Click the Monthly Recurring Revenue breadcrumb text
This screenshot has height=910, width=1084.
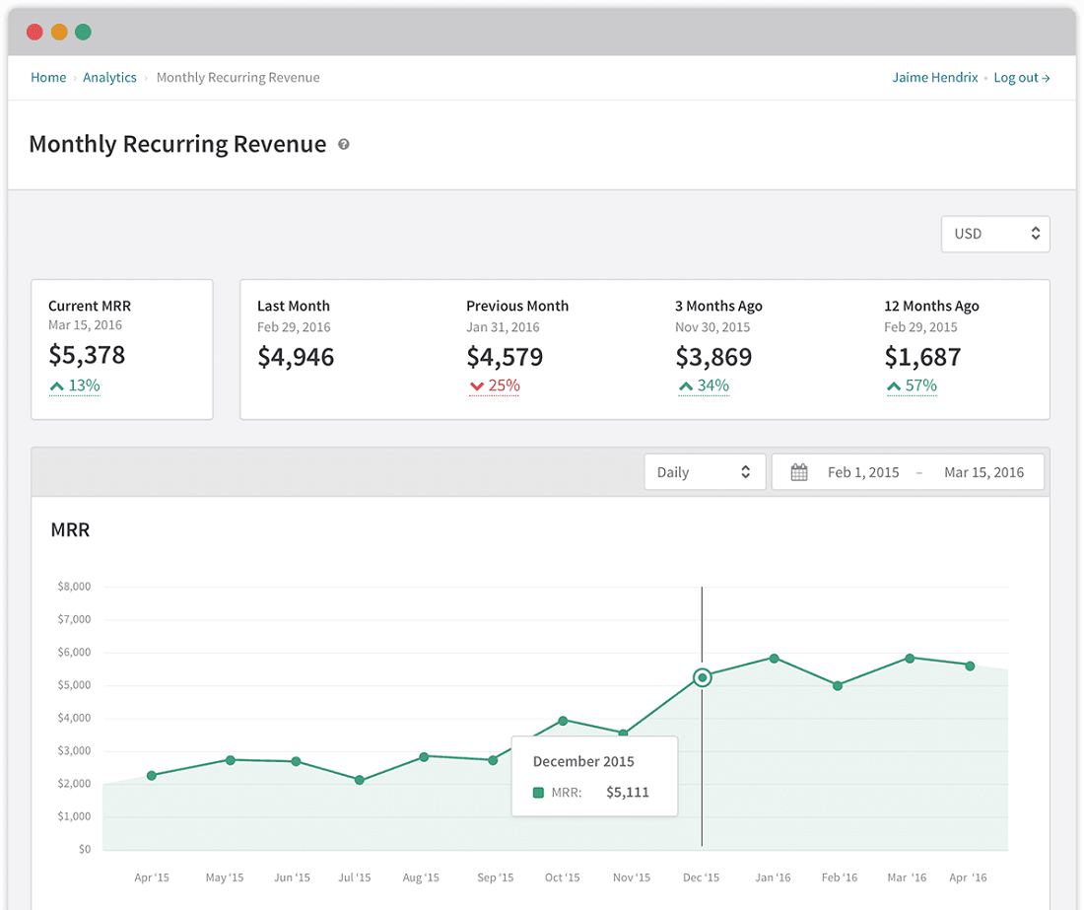[x=237, y=78]
